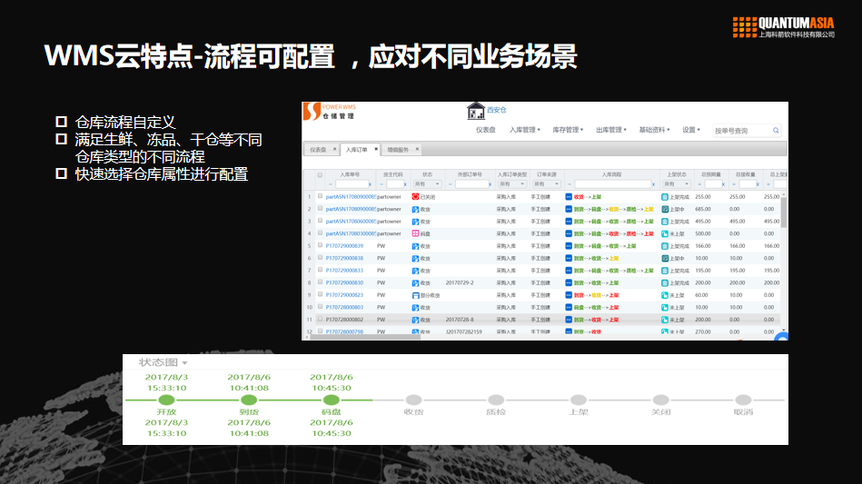Viewport: 862px width, 484px height.
Task: Open order link P170729000830
Action: [344, 283]
